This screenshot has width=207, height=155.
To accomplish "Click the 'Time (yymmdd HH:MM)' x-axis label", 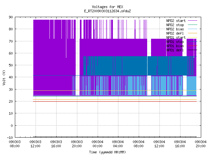I will pyautogui.click(x=107, y=152).
